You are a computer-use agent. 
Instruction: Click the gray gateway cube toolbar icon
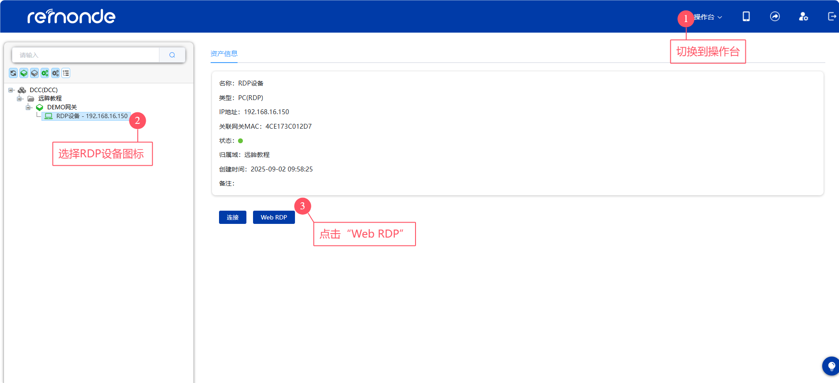click(34, 73)
